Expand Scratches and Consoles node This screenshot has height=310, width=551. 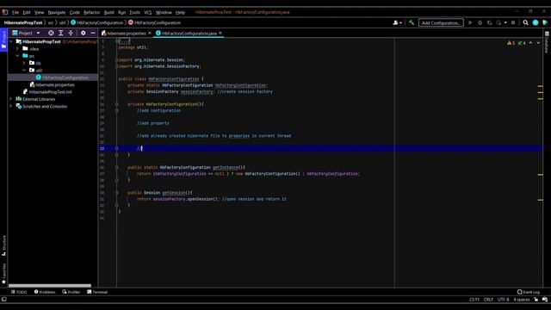11,106
